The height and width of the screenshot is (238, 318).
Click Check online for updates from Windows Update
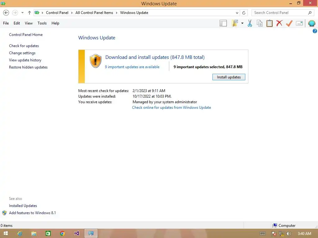pyautogui.click(x=171, y=108)
